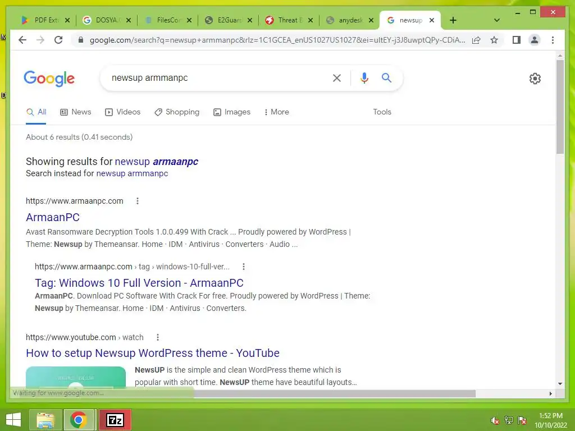This screenshot has height=431, width=575.
Task: Click the Chrome taskbar icon
Action: [x=79, y=420]
